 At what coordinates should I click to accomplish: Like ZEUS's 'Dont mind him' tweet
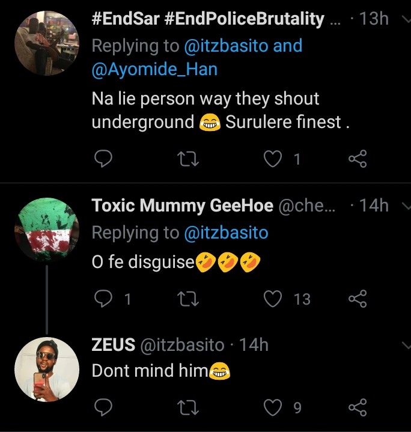(273, 409)
